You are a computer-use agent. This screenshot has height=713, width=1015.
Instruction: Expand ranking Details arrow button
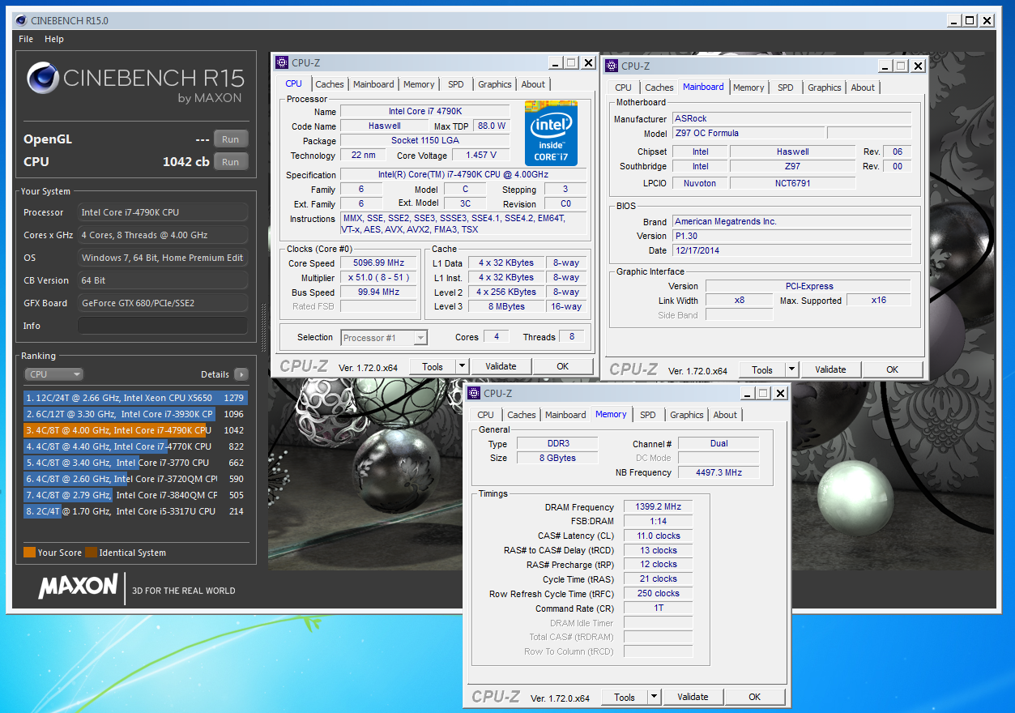[x=241, y=374]
